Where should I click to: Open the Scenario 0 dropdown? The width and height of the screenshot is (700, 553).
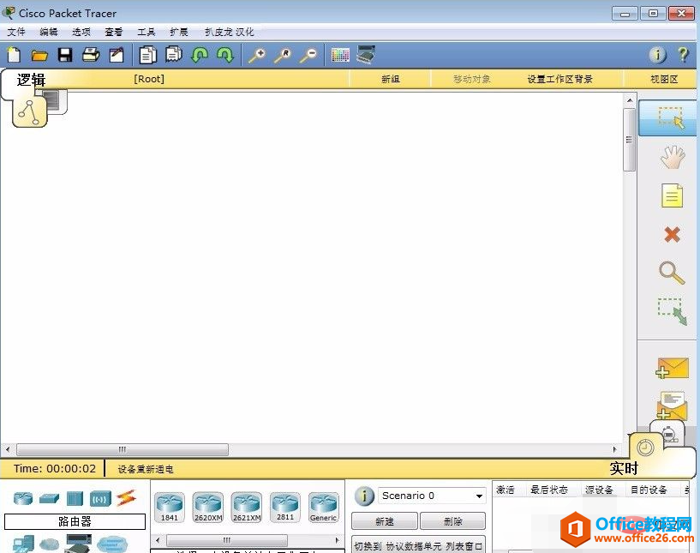(x=432, y=496)
